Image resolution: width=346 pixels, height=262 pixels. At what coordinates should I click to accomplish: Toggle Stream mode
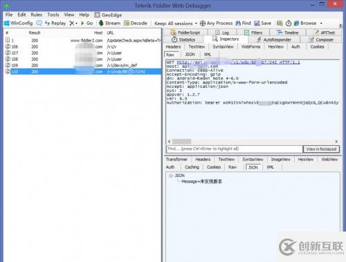click(x=109, y=23)
